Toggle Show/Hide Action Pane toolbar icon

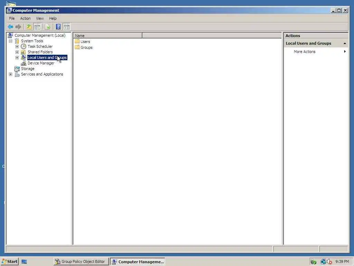coord(67,27)
